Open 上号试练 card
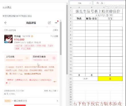This screenshot has height=106, width=126. [17, 58]
